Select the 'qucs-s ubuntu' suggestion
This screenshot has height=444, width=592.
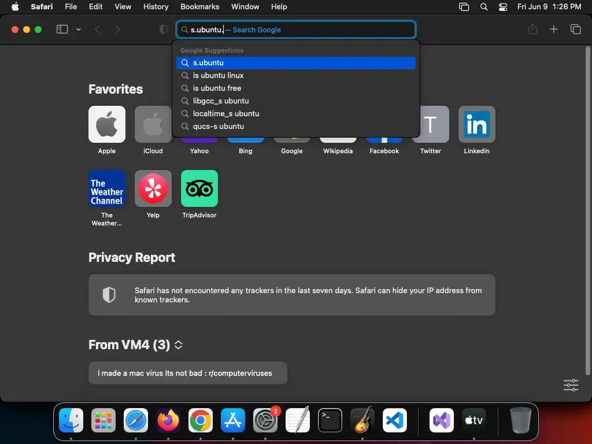pos(296,127)
